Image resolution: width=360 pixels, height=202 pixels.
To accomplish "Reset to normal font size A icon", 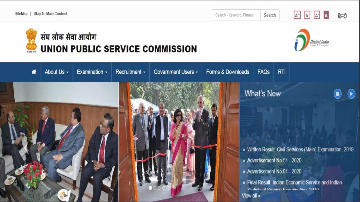I will (x=307, y=15).
